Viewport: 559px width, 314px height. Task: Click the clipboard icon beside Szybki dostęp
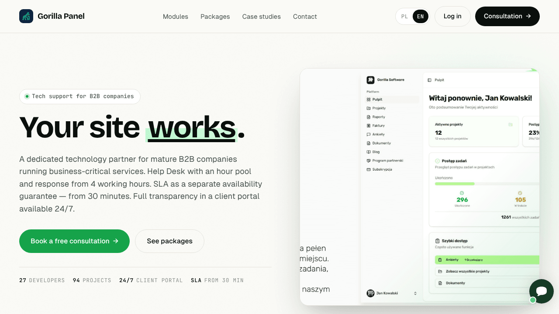point(437,241)
